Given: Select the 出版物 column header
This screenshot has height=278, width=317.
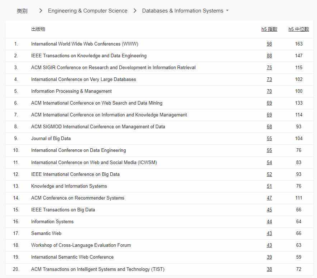Looking at the screenshot, I should click(x=38, y=29).
